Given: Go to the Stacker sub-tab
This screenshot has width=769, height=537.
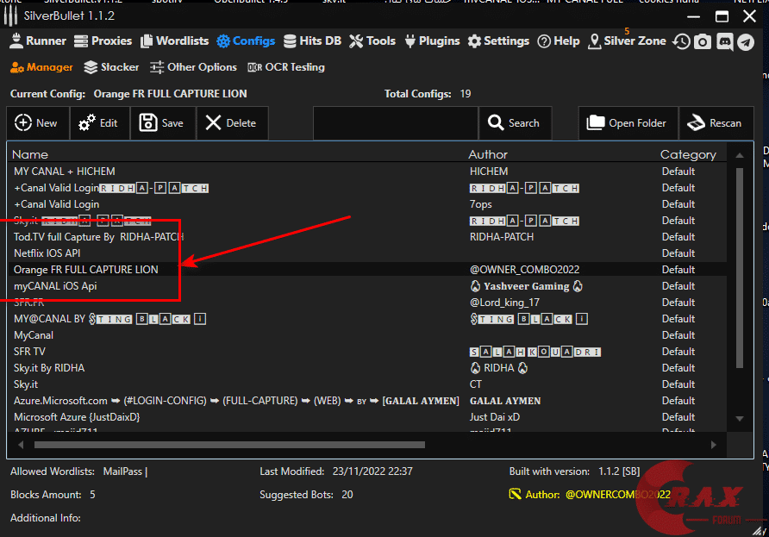Looking at the screenshot, I should (112, 67).
